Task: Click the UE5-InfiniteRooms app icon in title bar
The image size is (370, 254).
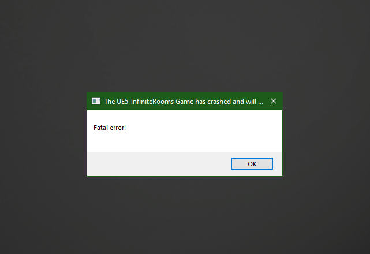Action: [x=96, y=101]
